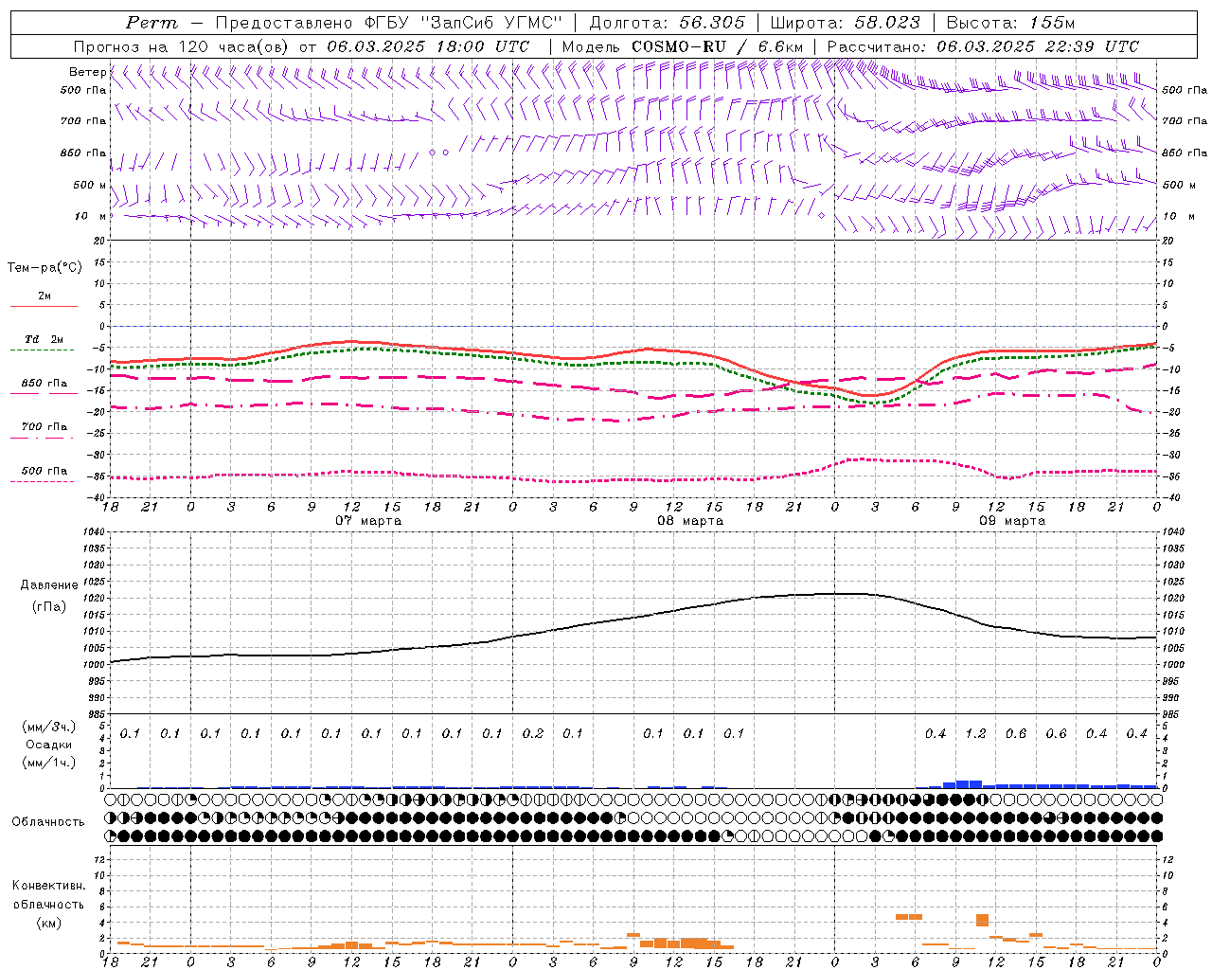
Task: Select the Долгота: 56.305 value
Action: pyautogui.click(x=667, y=23)
